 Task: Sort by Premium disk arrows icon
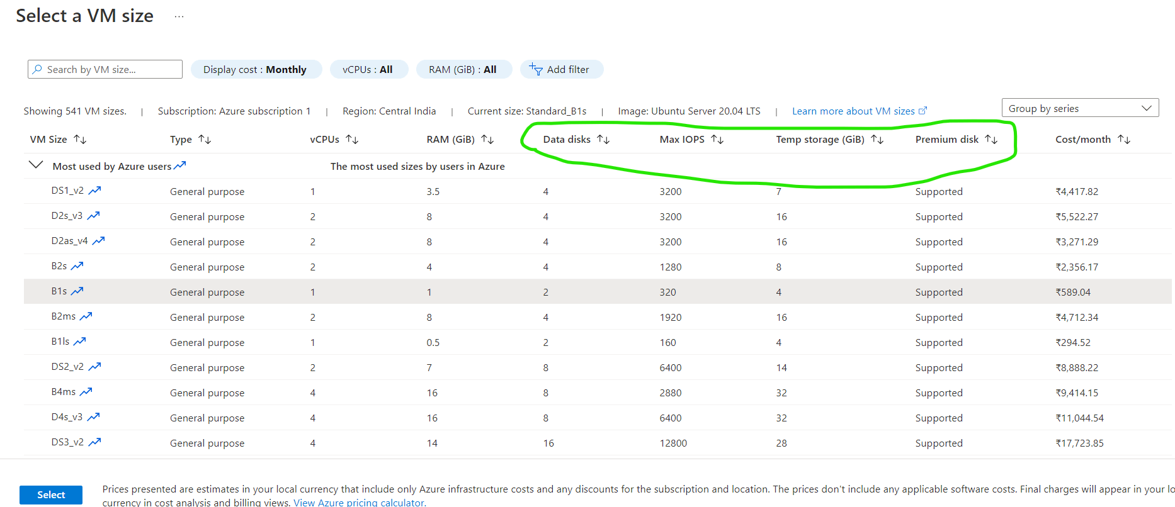991,139
